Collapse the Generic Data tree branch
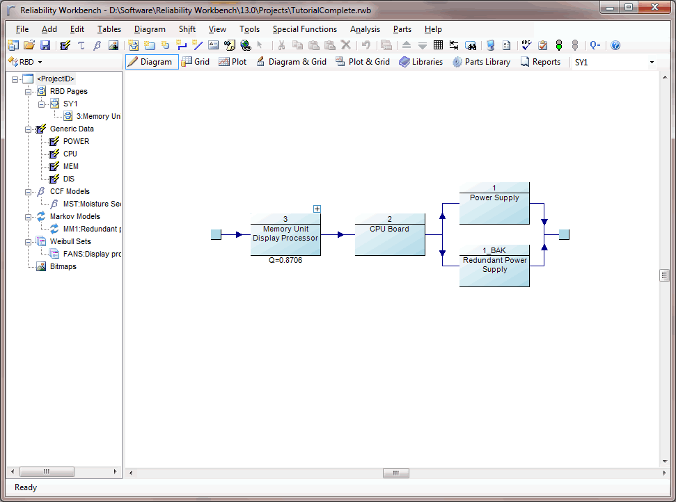 click(x=29, y=129)
